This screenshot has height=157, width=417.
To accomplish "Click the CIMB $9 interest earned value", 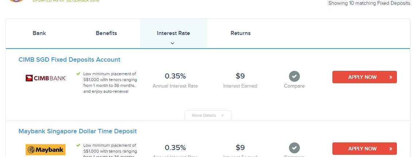I will pyautogui.click(x=240, y=76).
